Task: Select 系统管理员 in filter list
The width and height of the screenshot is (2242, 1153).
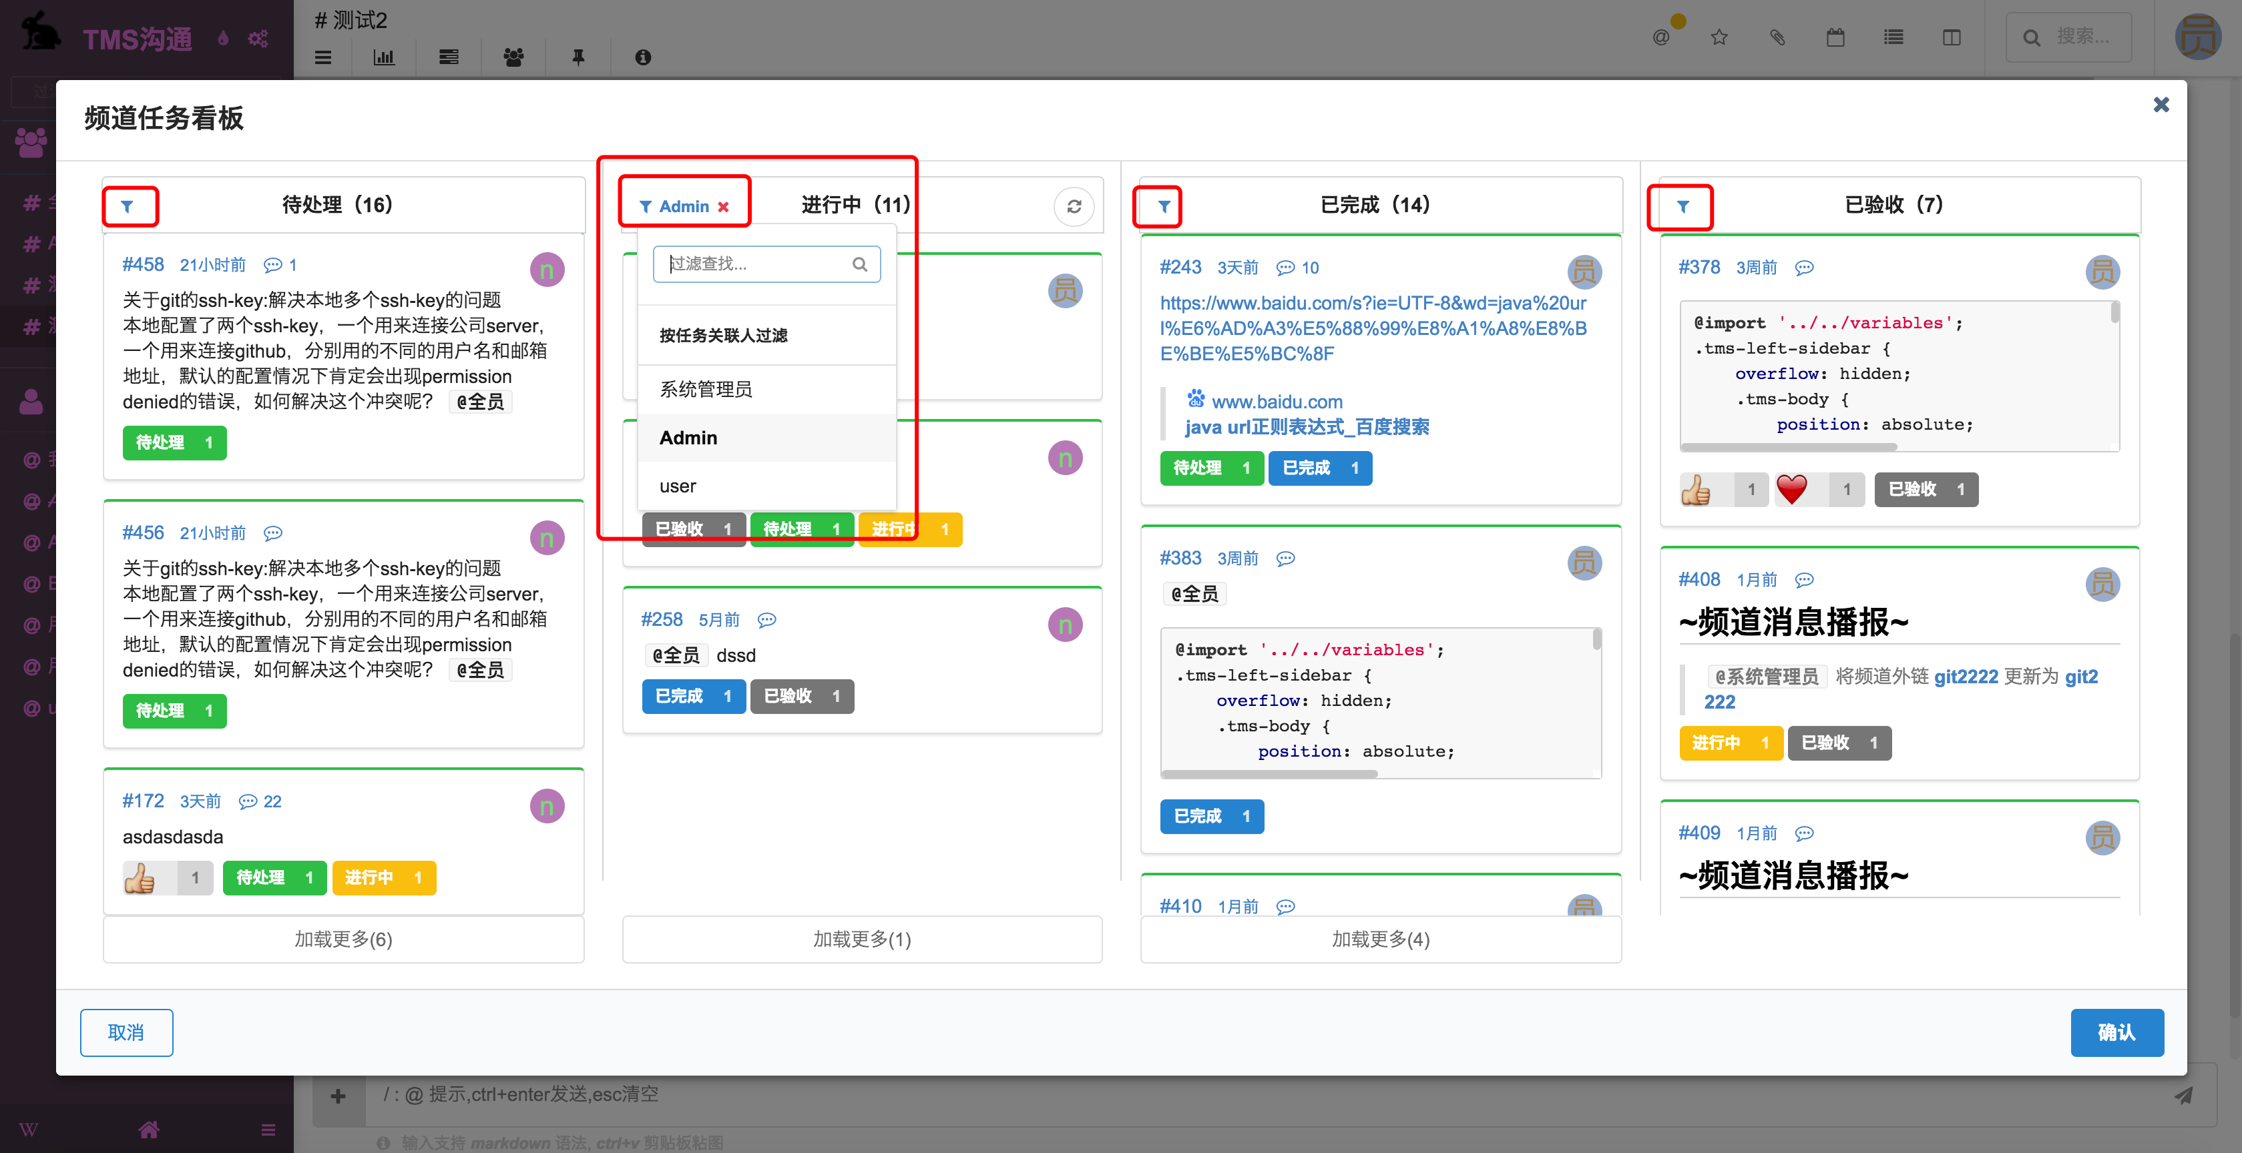Action: click(766, 389)
